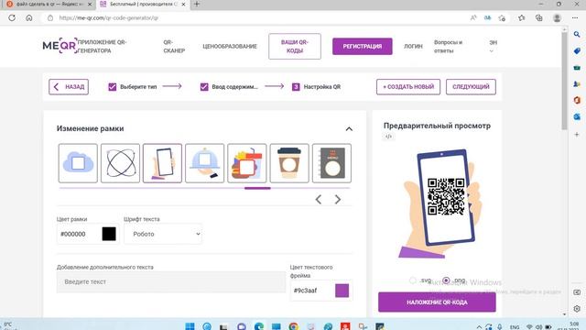Open the black frame color swatch
Image resolution: width=586 pixels, height=330 pixels.
coord(109,234)
